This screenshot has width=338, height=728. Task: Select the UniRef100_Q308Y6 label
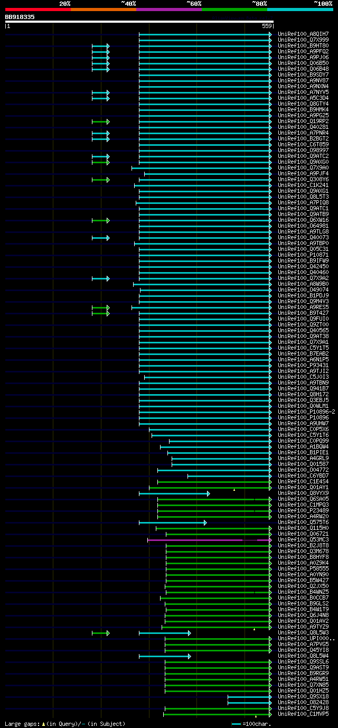tap(304, 179)
